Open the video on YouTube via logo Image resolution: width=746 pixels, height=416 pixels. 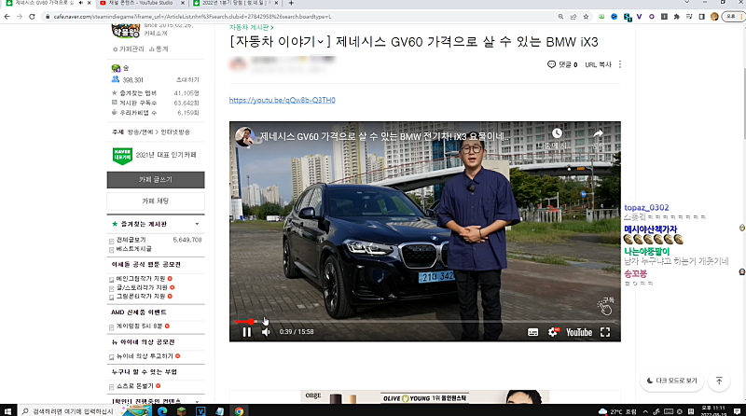pyautogui.click(x=579, y=332)
